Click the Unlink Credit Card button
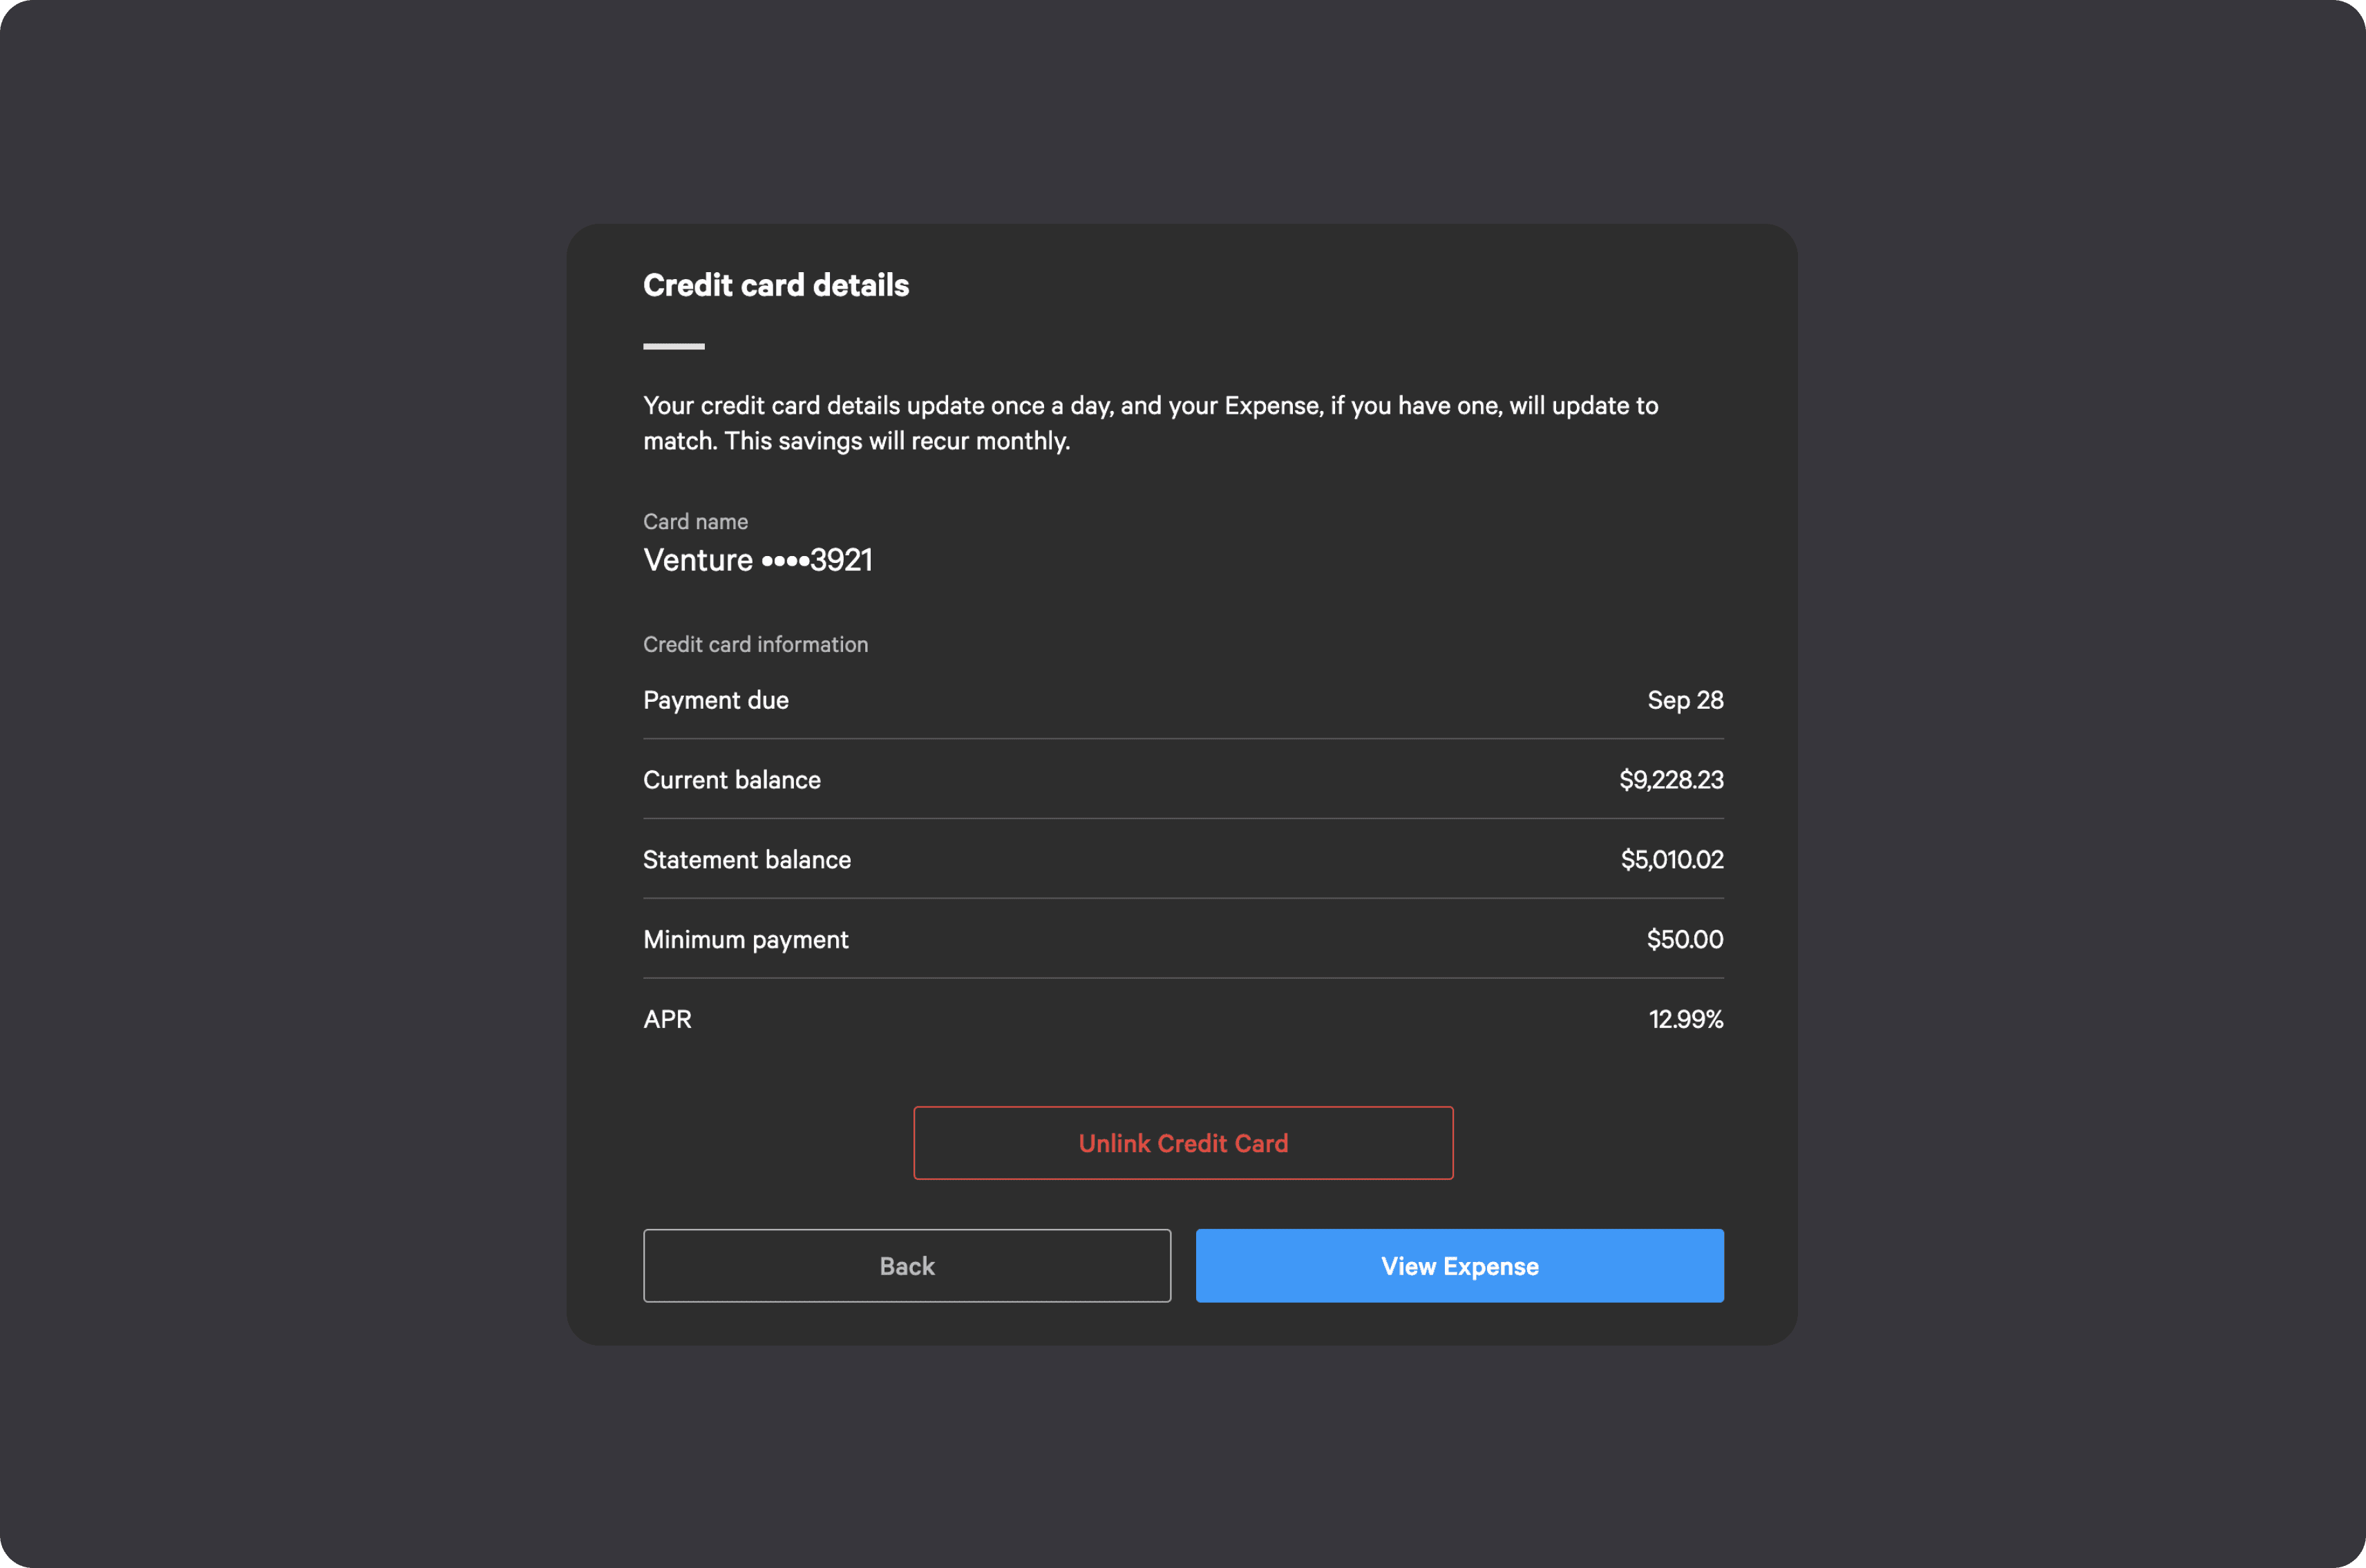The image size is (2366, 1568). [x=1182, y=1143]
